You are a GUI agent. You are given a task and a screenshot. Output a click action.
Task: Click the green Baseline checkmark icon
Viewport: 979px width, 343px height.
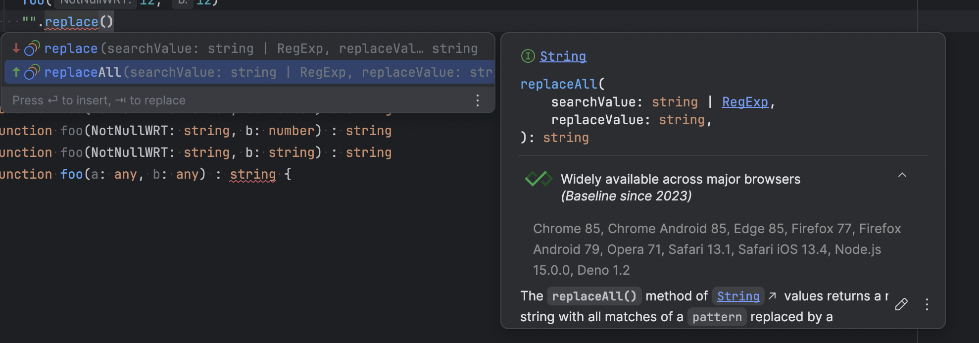click(x=538, y=179)
